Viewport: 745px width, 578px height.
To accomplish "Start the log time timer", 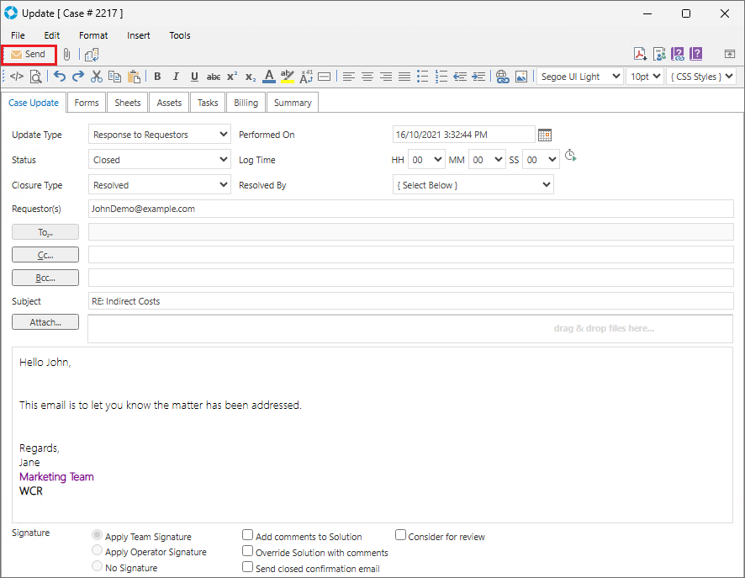I will click(x=570, y=156).
